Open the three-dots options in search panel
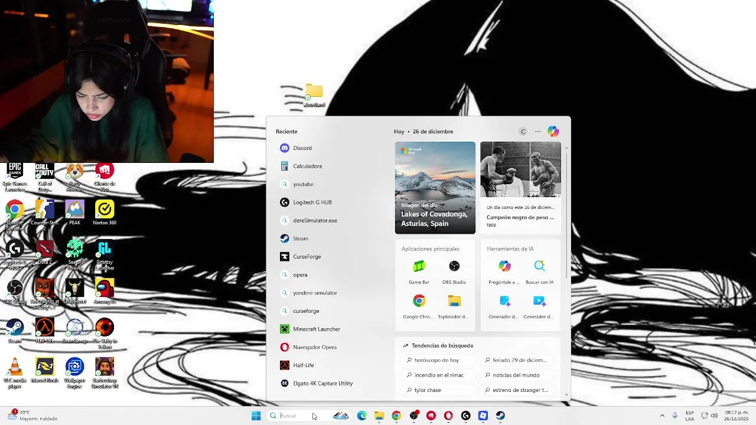This screenshot has width=756, height=425. tap(537, 132)
